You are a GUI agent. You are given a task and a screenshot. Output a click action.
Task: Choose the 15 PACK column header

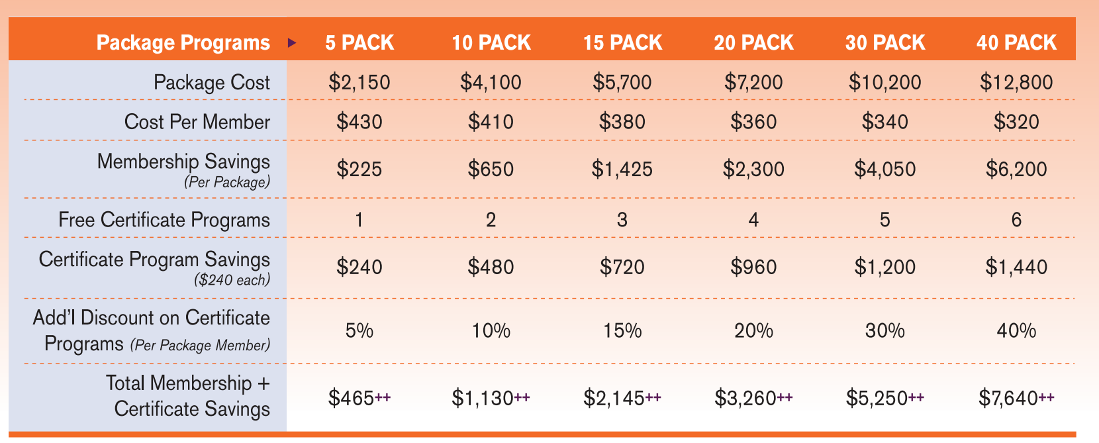click(x=622, y=43)
